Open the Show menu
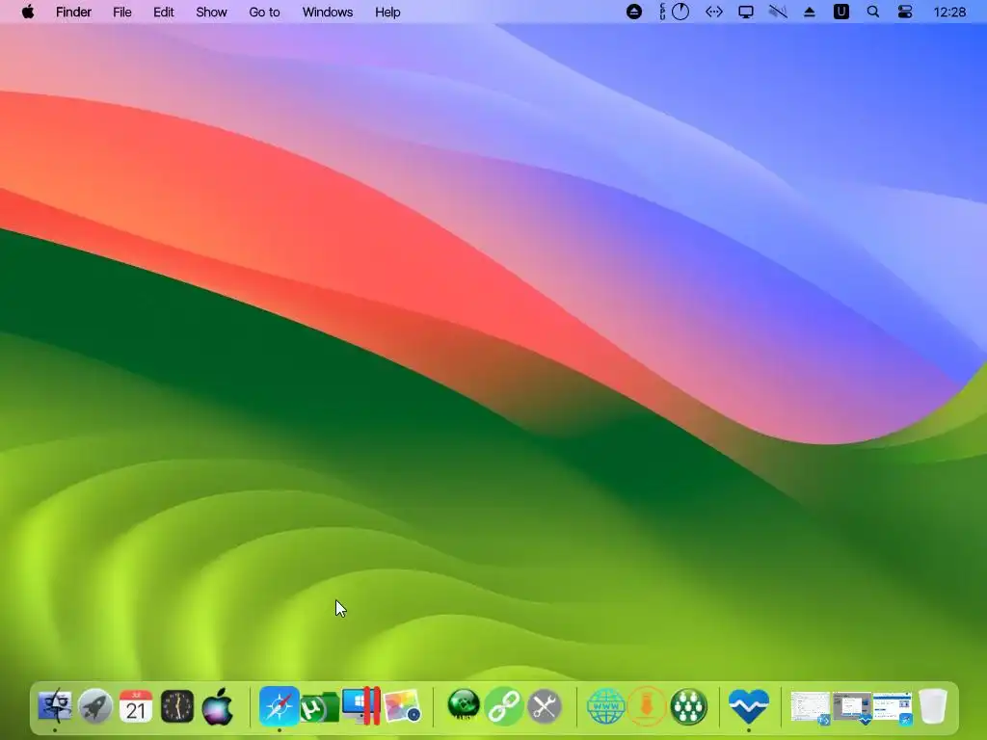 (x=211, y=12)
